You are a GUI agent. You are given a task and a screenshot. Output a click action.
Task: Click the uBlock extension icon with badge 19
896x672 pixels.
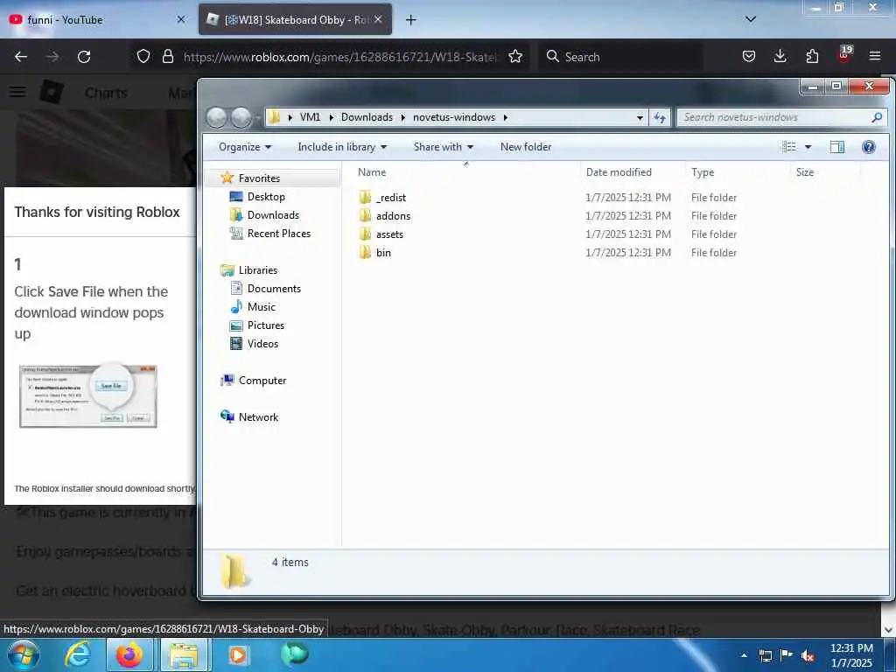pyautogui.click(x=844, y=55)
